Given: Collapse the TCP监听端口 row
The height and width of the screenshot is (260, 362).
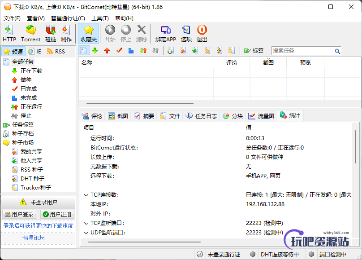Looking at the screenshot, I should pos(86,223).
